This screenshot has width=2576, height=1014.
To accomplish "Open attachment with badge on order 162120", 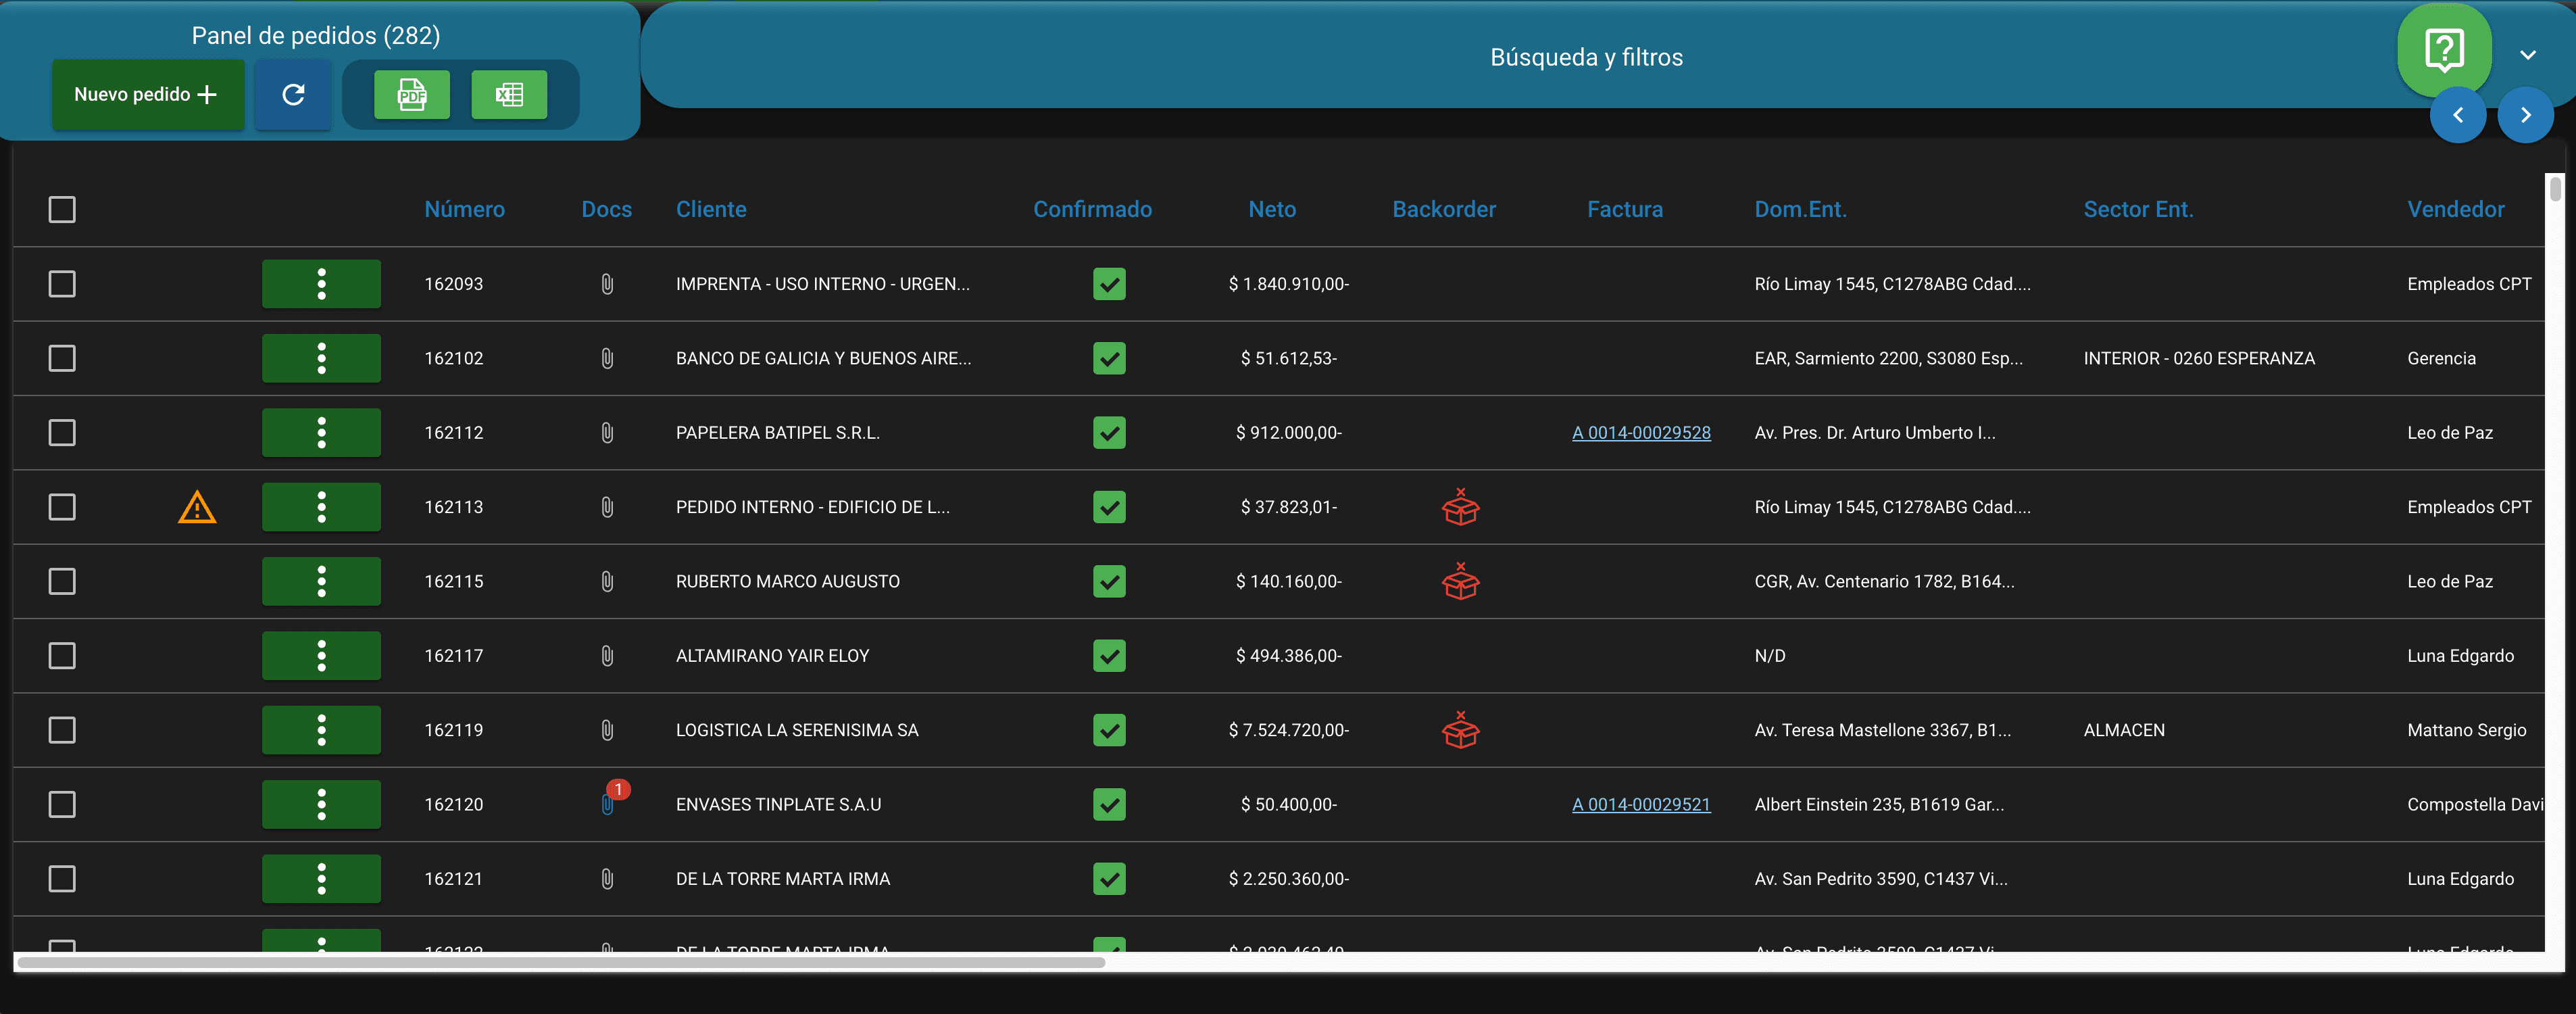I will pyautogui.click(x=607, y=804).
